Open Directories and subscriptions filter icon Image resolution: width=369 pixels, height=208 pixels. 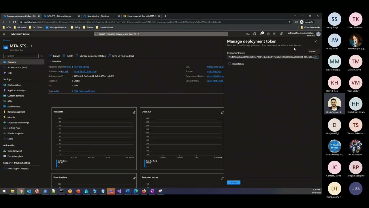[255, 34]
